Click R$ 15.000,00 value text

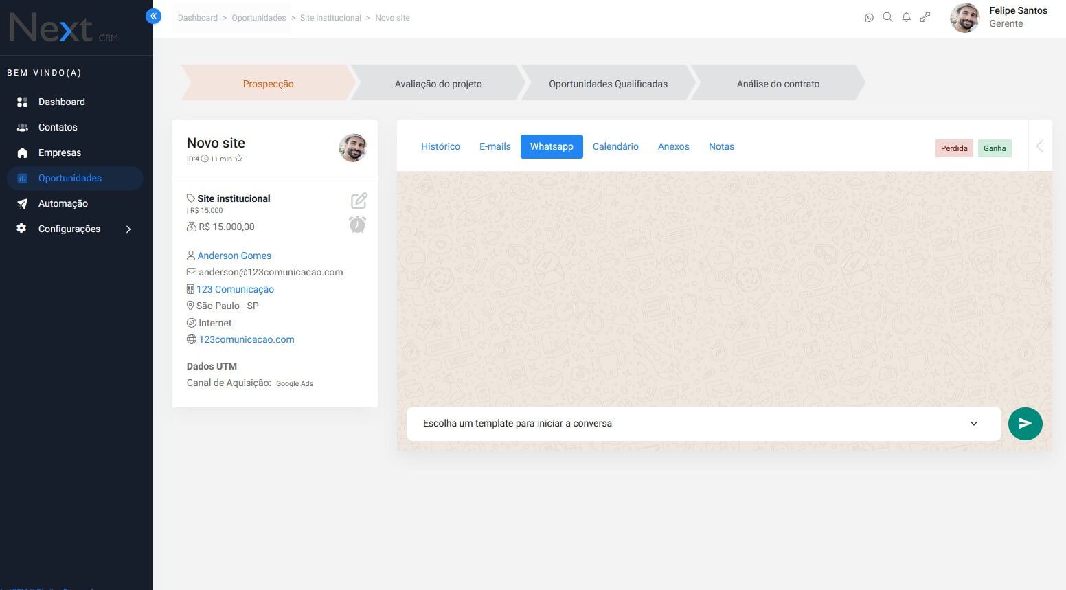click(227, 227)
